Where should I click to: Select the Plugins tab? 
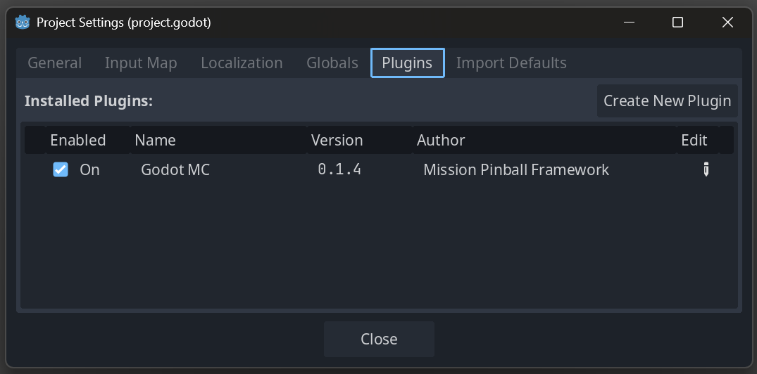(407, 63)
